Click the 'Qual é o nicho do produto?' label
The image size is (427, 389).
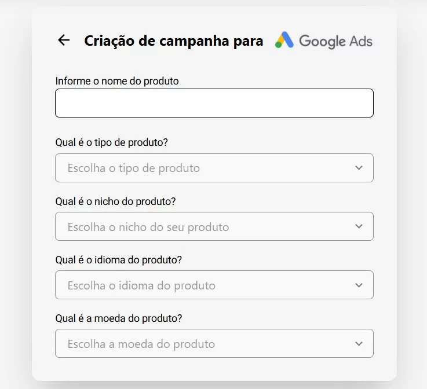tap(115, 201)
